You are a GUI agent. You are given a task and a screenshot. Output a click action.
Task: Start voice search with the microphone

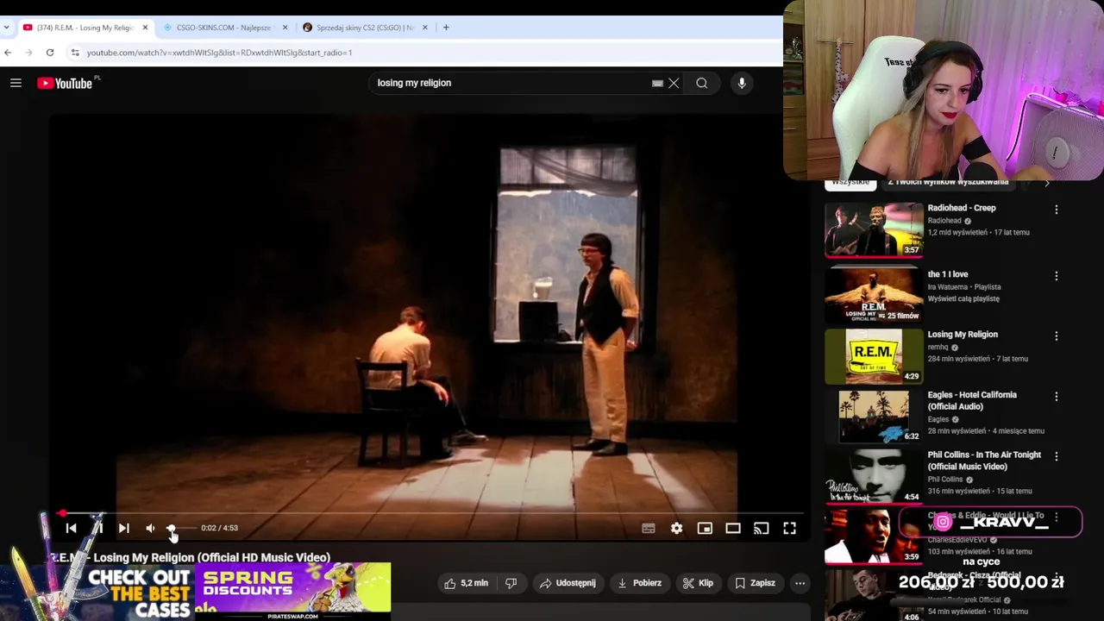(742, 83)
